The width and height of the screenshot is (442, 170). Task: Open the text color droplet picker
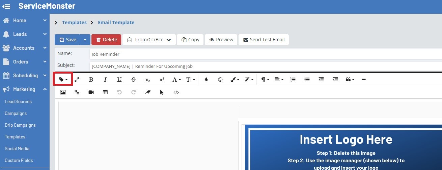click(206, 80)
